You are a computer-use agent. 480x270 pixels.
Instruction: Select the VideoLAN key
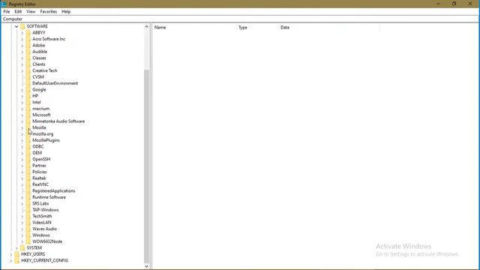click(42, 223)
